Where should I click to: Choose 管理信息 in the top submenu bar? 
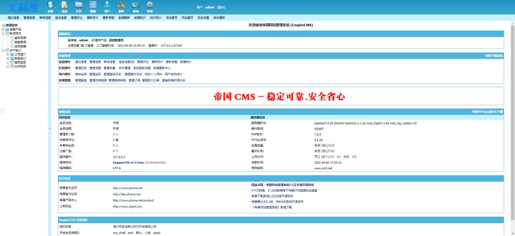coord(29,18)
